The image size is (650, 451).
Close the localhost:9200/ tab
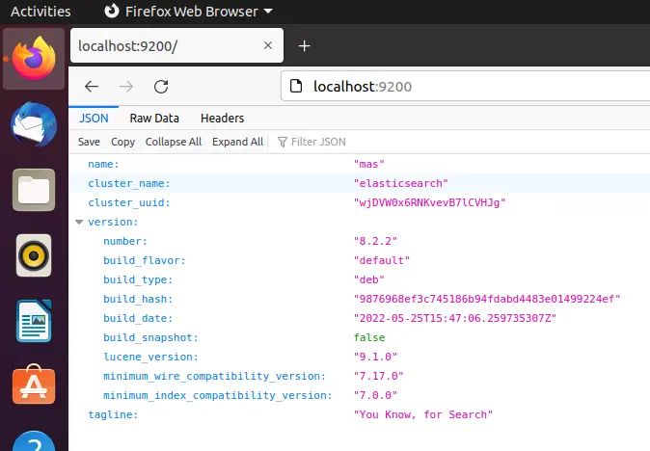coord(268,45)
